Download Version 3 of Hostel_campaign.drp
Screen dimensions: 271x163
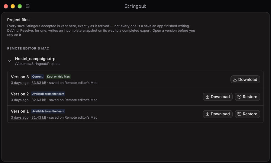245,79
